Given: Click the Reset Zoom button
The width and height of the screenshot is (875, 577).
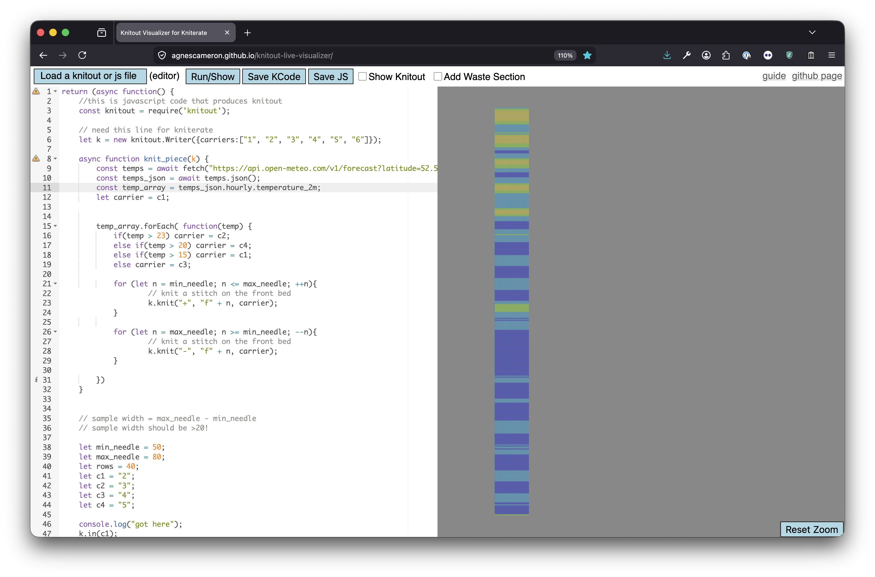Looking at the screenshot, I should (812, 529).
